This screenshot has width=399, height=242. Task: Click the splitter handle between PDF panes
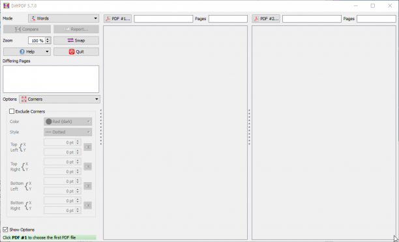click(x=249, y=127)
